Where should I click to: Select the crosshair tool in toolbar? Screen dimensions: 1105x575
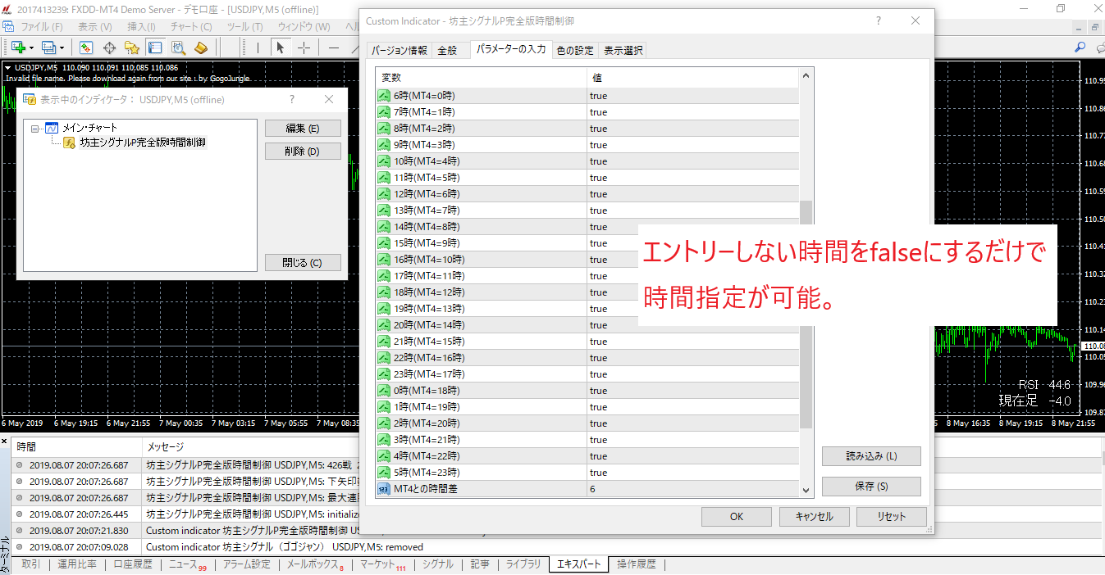click(304, 48)
